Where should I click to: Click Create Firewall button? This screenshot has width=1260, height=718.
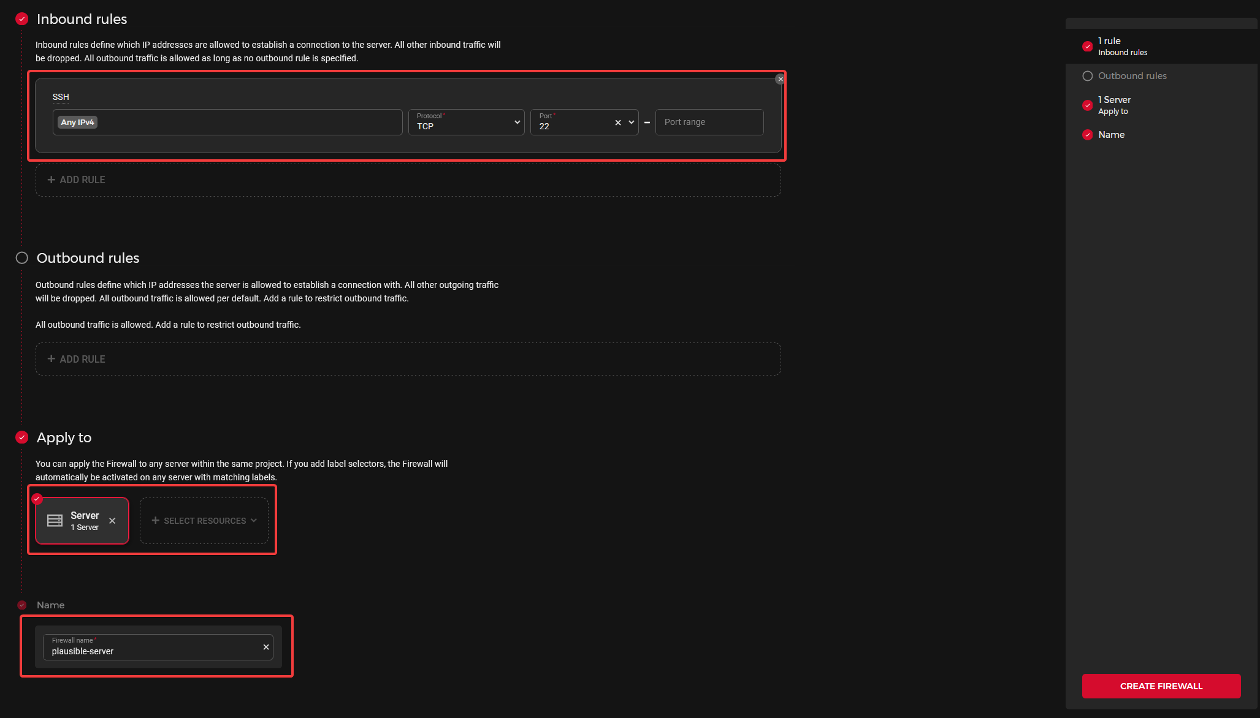(x=1161, y=686)
